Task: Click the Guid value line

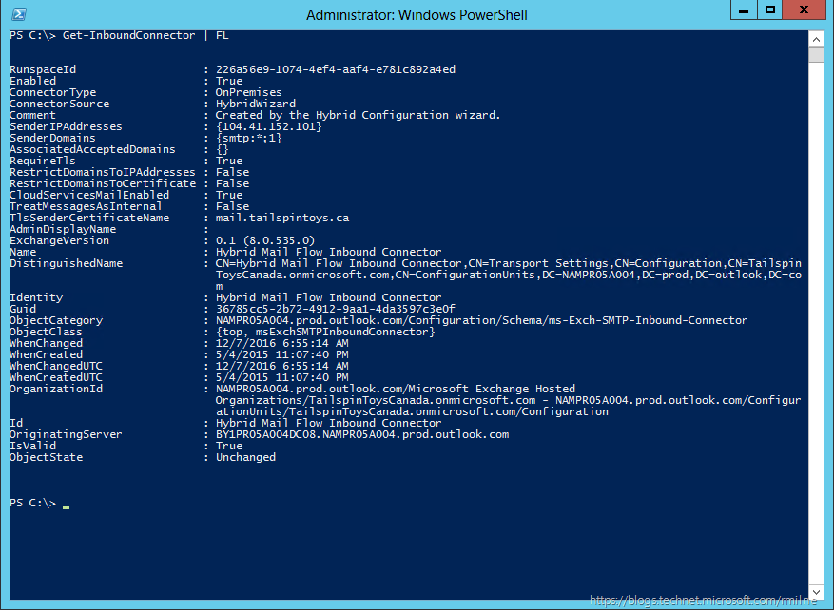Action: (x=335, y=309)
